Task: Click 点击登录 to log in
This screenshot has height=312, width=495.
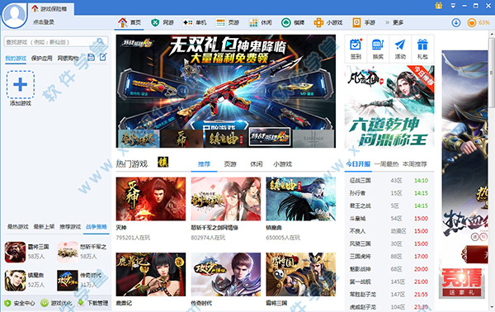Action: coord(44,22)
